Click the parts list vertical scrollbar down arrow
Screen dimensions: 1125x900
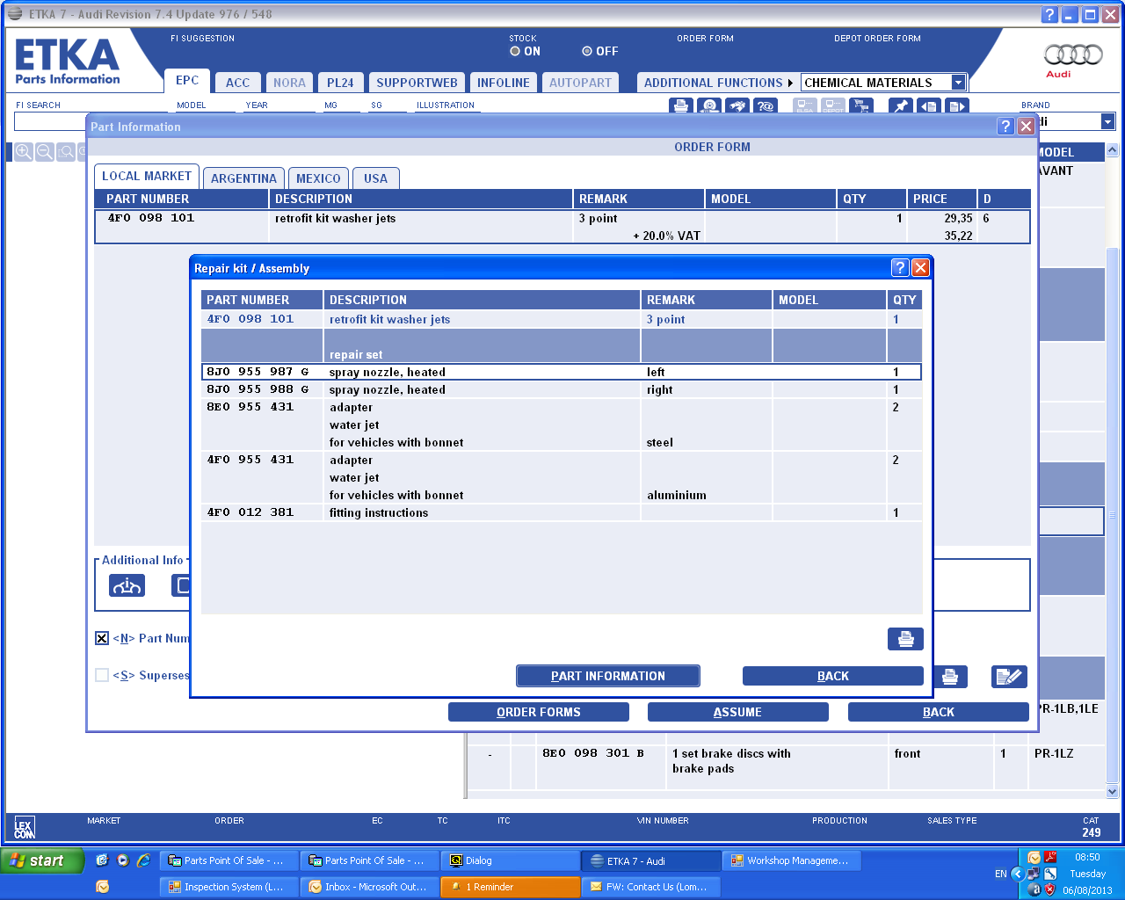click(x=1112, y=791)
